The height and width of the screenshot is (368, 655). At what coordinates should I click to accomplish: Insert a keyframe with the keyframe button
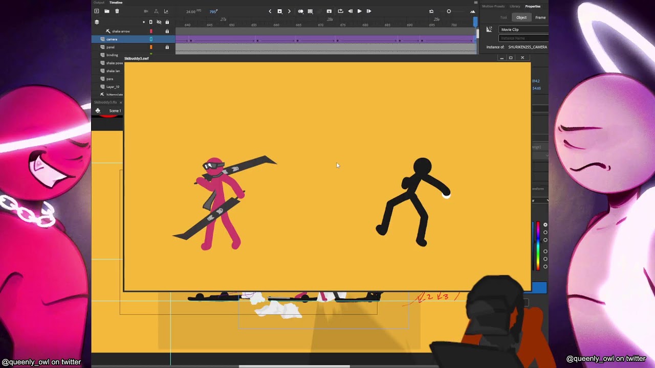(279, 11)
